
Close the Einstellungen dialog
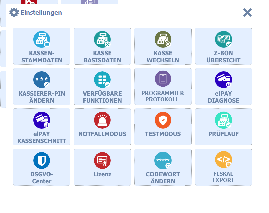247,13
